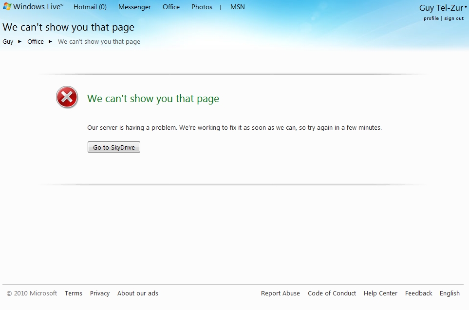Open the Terms link in footer
The height and width of the screenshot is (310, 469).
(73, 293)
